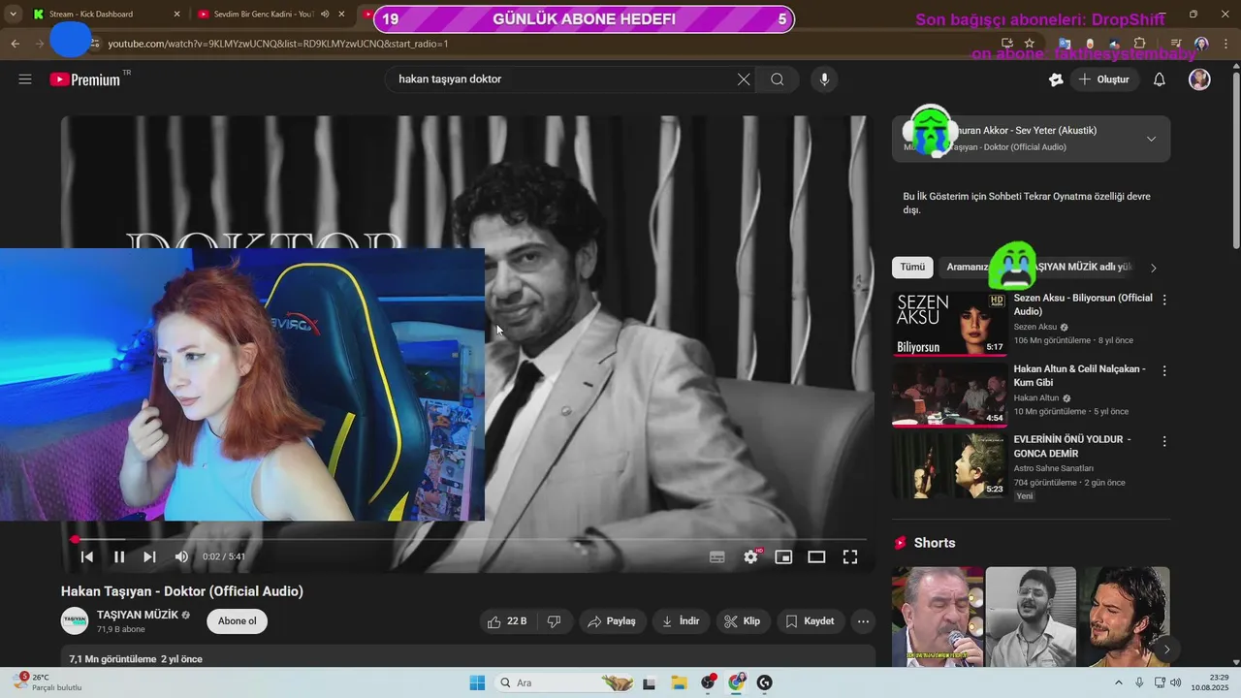Like the video with 22 B likes
The height and width of the screenshot is (698, 1241).
click(x=508, y=621)
